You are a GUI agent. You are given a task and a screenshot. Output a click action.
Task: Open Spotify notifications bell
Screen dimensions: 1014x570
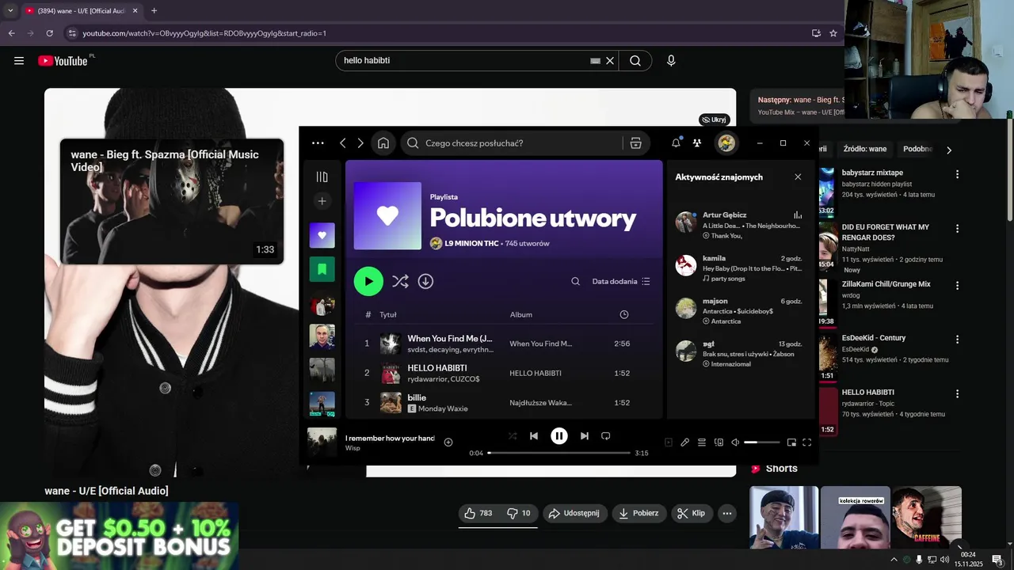pyautogui.click(x=676, y=143)
